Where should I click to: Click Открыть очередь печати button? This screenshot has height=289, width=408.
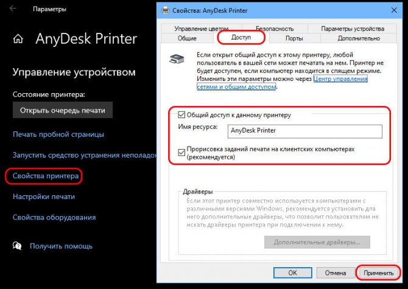coord(63,110)
